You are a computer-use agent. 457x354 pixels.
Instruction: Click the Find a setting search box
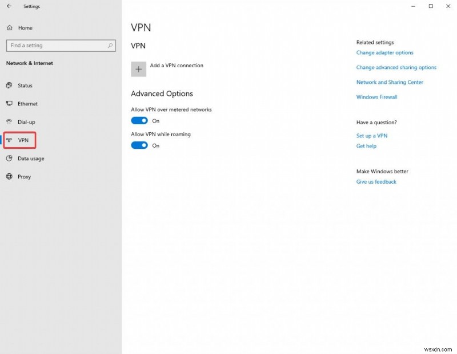tap(61, 45)
